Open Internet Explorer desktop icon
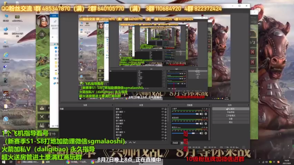Image resolution: width=294 pixels, height=165 pixels. click(x=6, y=57)
